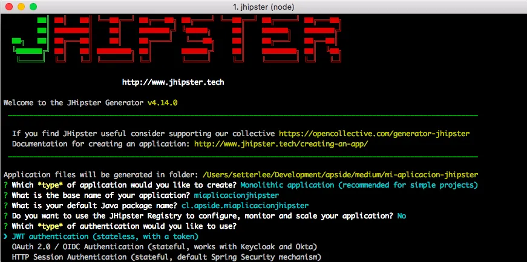
Task: Open the jhipster.tech creating-an-app documentation link
Action: tap(281, 144)
